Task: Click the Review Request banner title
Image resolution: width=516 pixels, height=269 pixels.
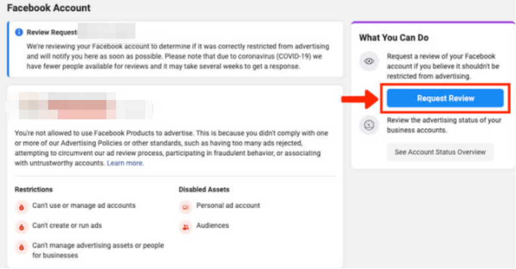Action: click(52, 32)
